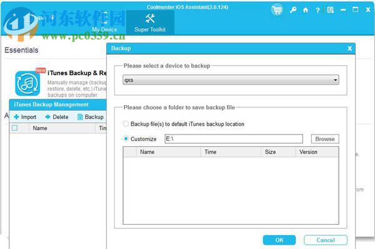Click the key register icon
The image size is (375, 249).
[293, 10]
